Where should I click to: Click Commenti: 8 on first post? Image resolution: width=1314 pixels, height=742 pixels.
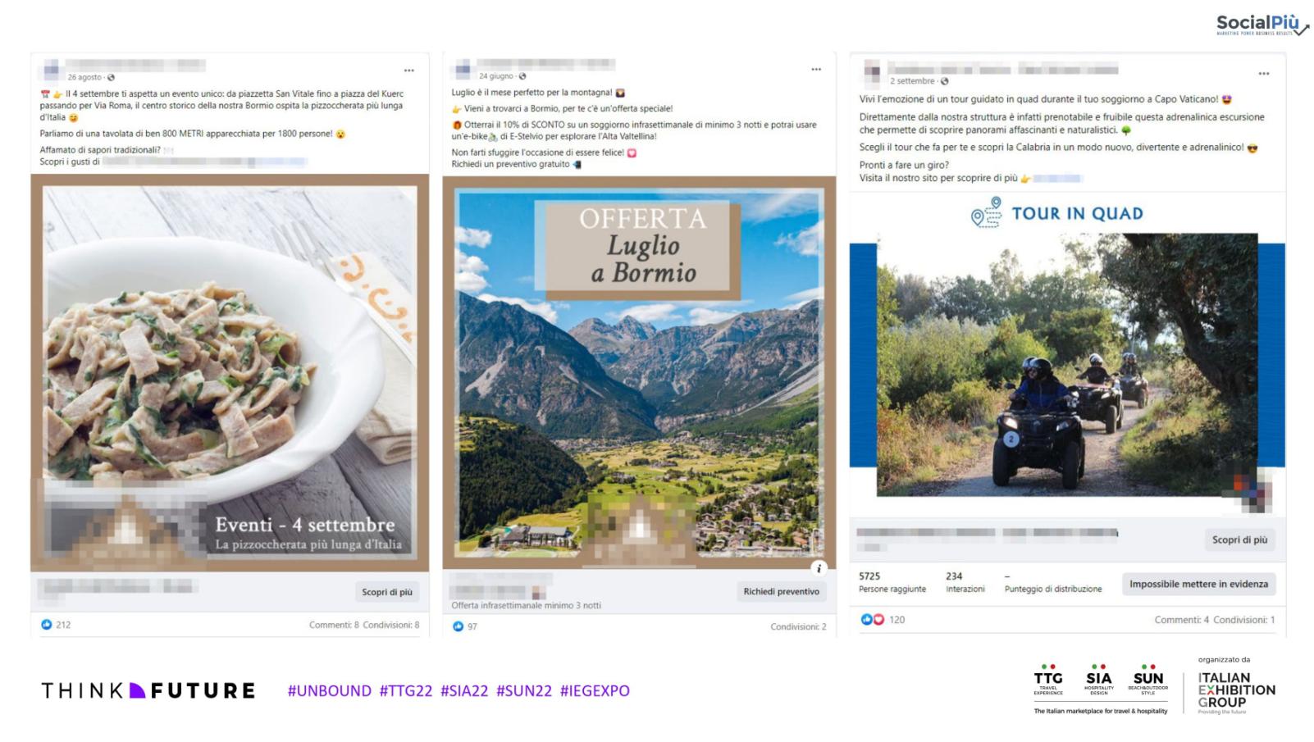334,625
